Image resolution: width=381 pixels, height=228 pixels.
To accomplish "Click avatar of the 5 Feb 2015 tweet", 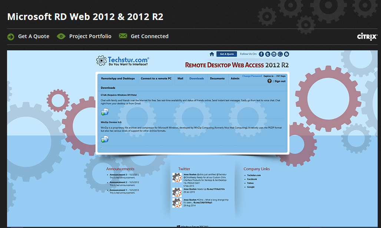I will point(177,178).
